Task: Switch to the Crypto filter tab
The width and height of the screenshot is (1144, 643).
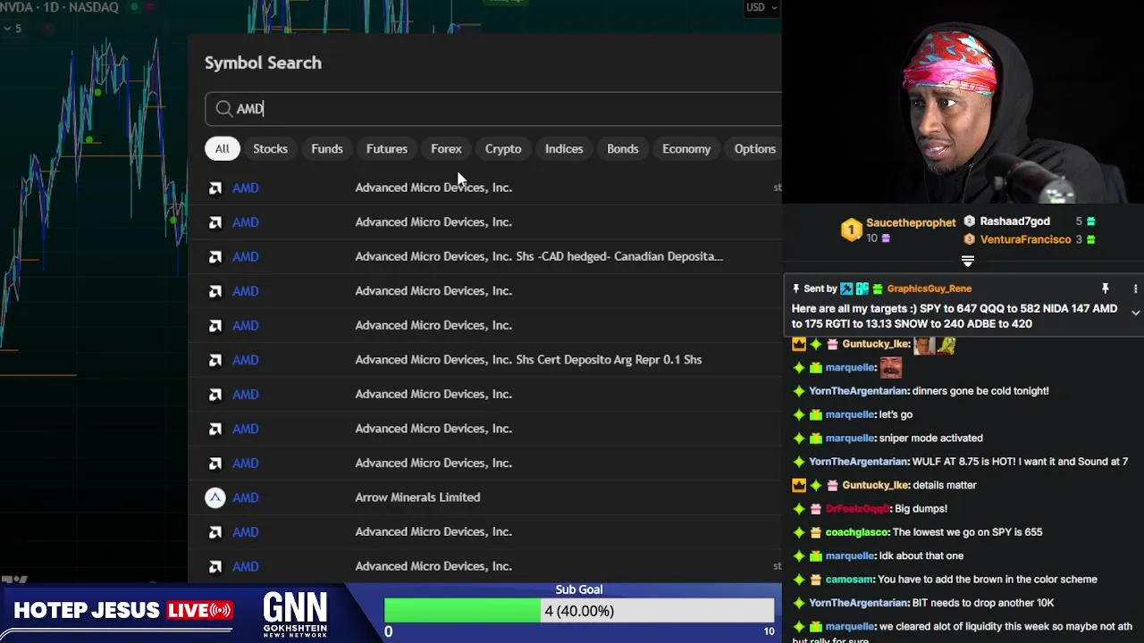Action: pos(503,149)
